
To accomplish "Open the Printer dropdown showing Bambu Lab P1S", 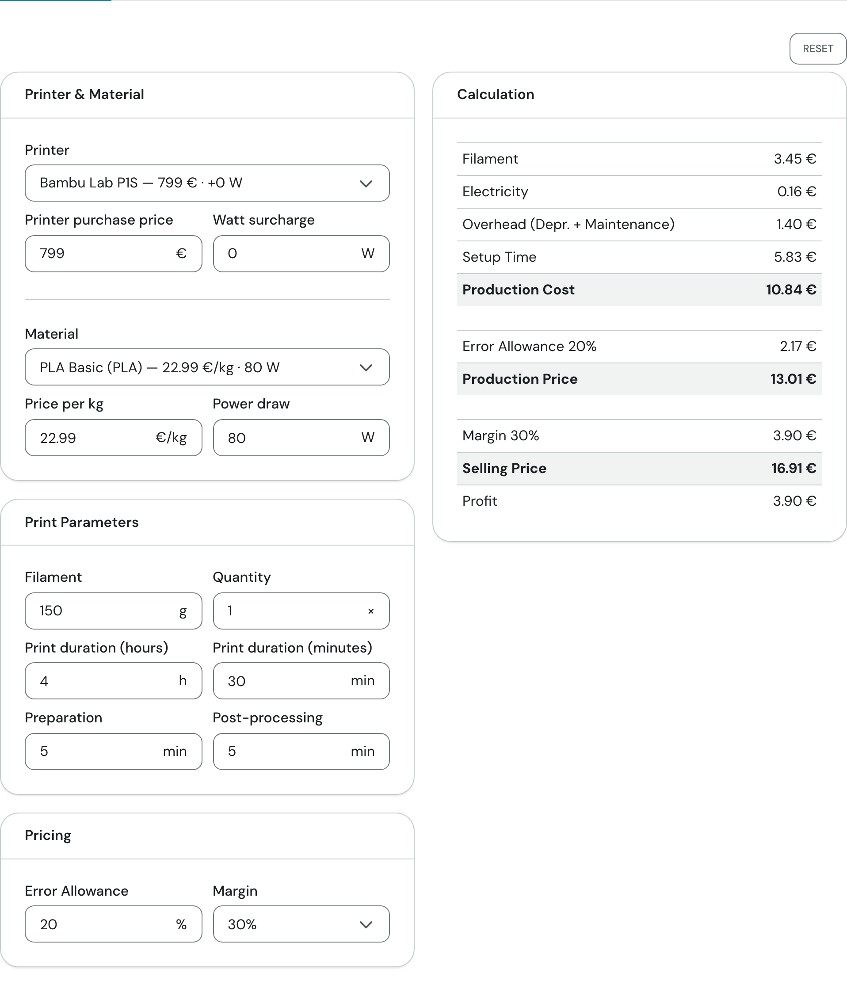I will [x=207, y=183].
